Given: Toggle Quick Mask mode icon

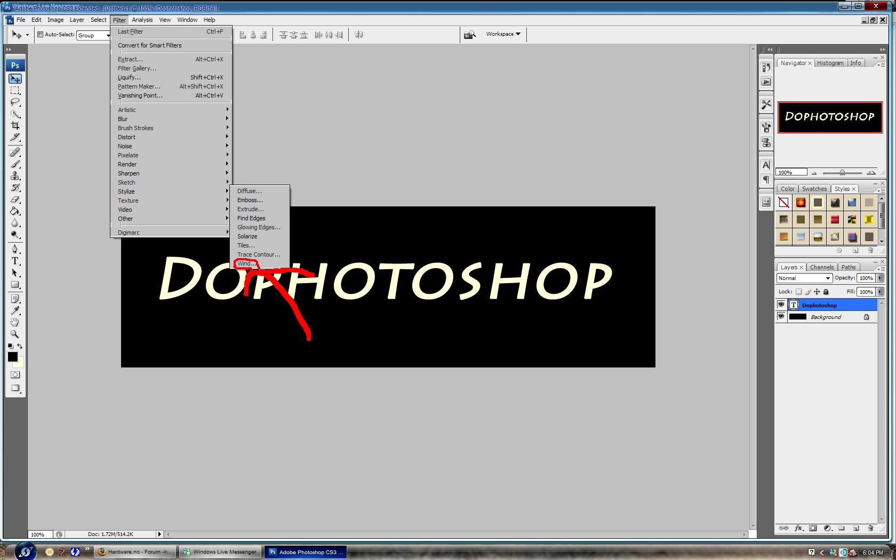Looking at the screenshot, I should [15, 375].
